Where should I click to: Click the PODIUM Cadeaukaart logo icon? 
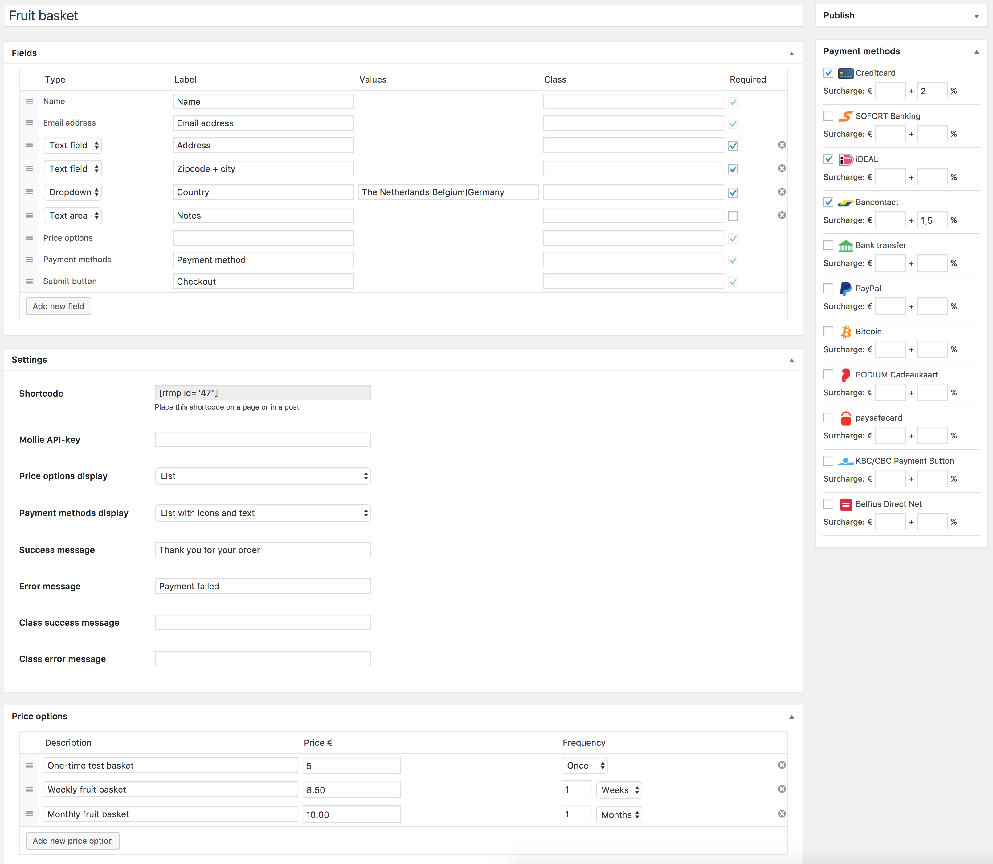846,375
